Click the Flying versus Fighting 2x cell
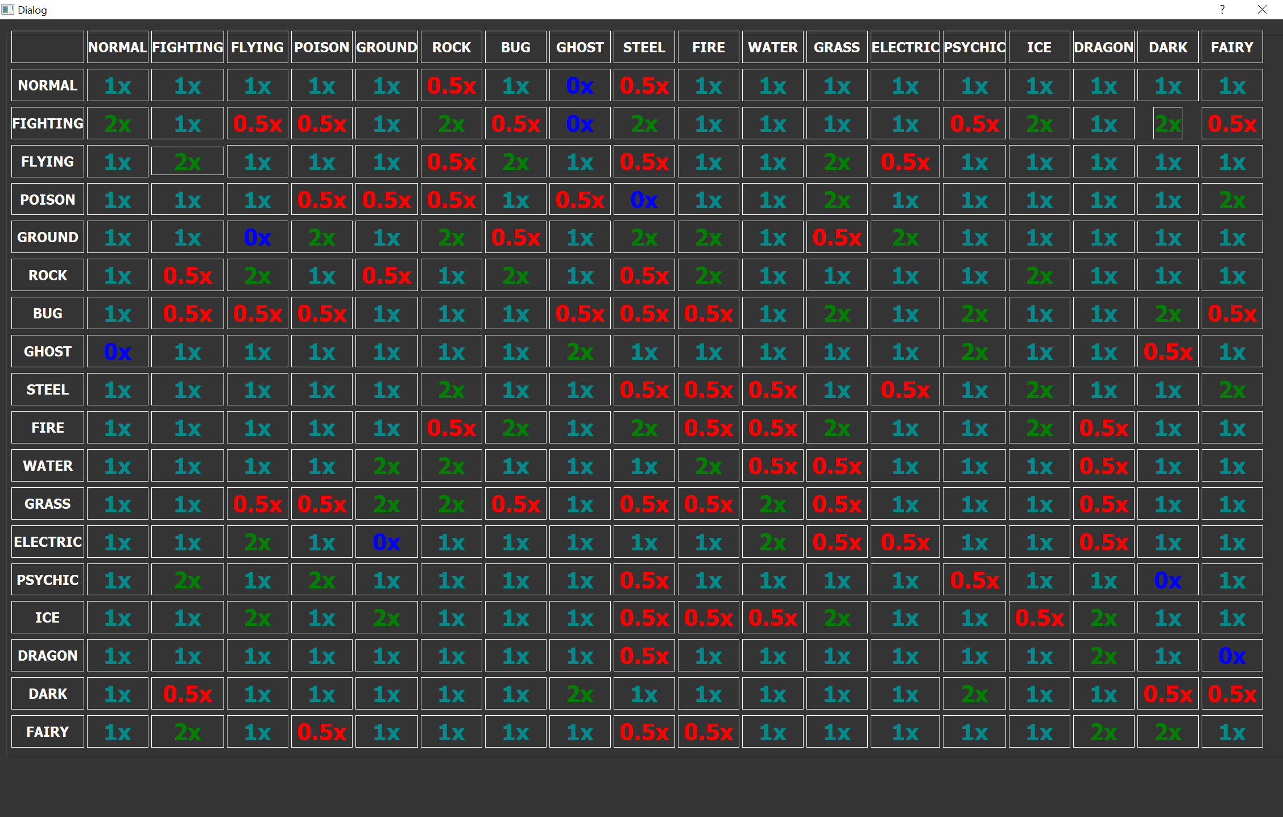1283x817 pixels. click(187, 162)
